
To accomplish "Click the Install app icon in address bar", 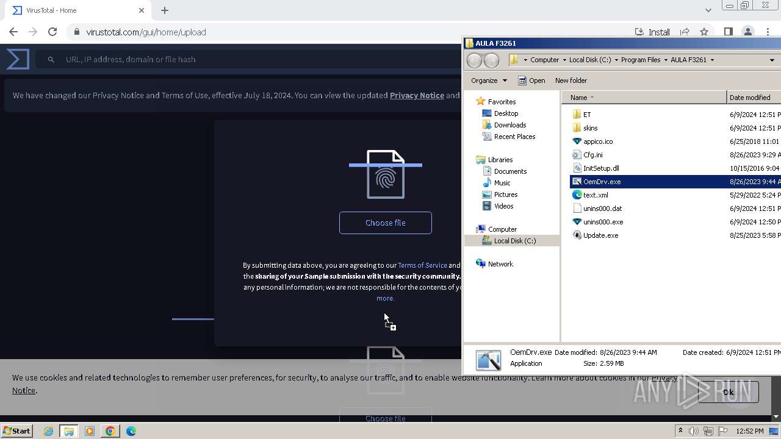I will (652, 32).
